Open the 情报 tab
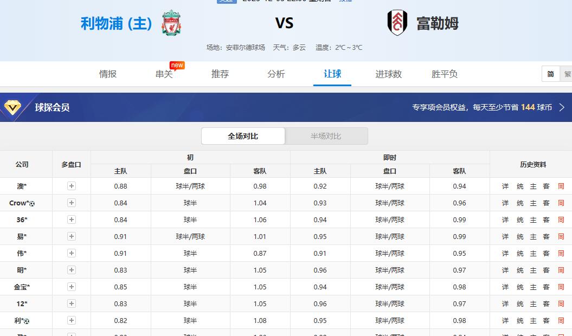 [x=108, y=74]
